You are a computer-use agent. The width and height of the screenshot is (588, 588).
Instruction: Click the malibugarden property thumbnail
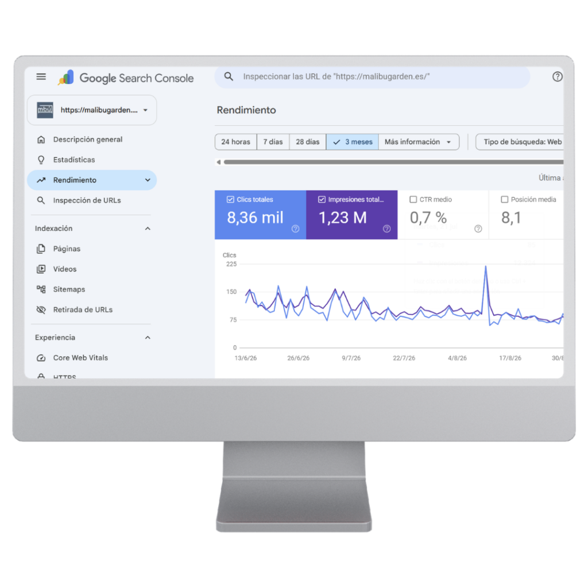[45, 110]
